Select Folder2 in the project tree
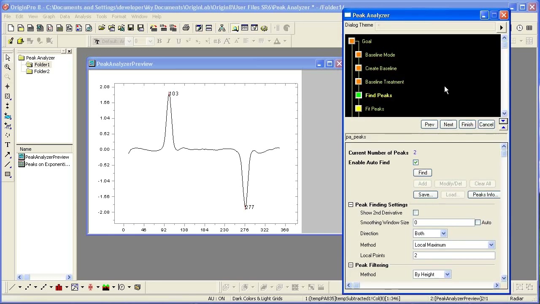Screen dimensions: 540x304 pyautogui.click(x=42, y=71)
